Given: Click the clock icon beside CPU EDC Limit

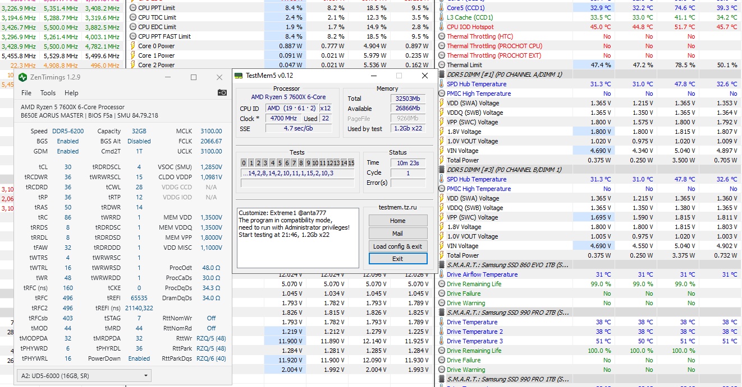Looking at the screenshot, I should click(132, 27).
